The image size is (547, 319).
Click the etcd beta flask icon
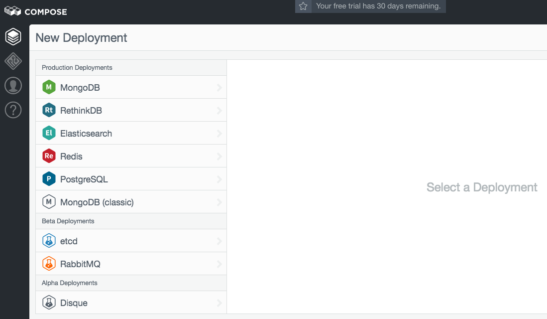point(49,241)
